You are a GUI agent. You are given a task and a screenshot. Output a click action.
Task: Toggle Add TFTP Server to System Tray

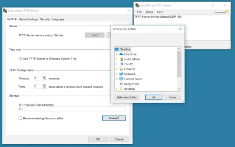coord(20,59)
